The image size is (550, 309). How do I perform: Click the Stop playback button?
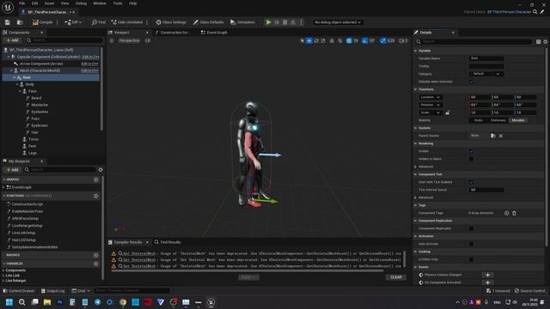(284, 22)
